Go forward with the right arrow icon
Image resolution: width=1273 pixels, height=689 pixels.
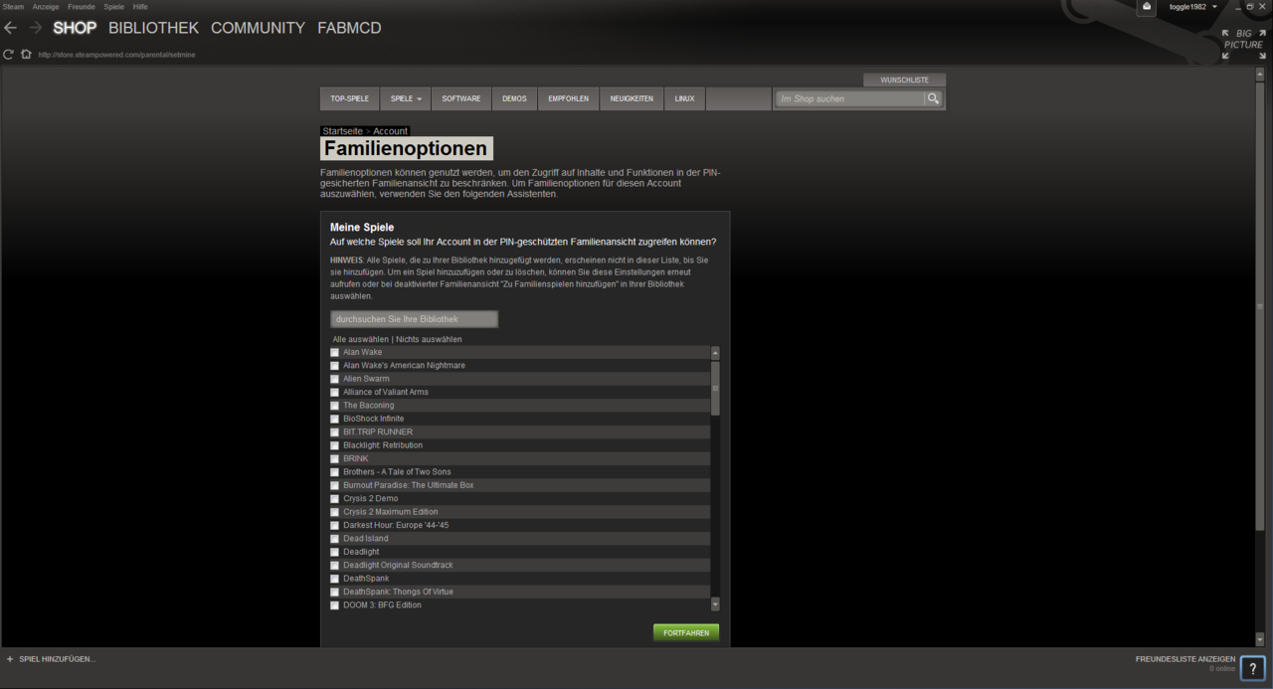click(36, 28)
